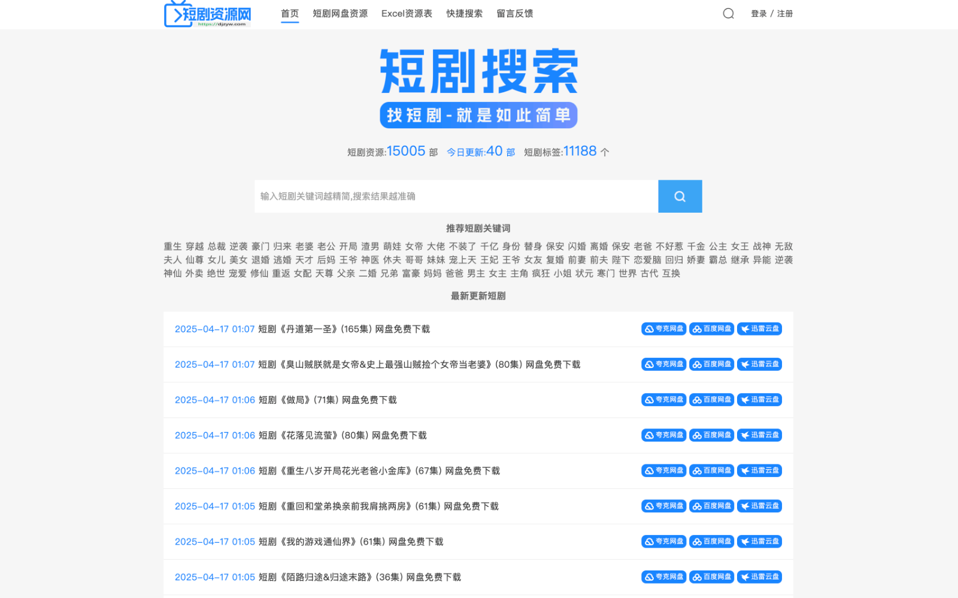Select recommended keyword 不好惹

point(669,246)
